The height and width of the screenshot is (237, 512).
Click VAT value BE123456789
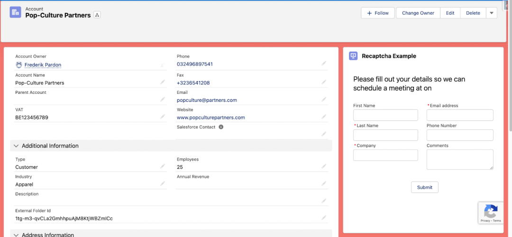[x=32, y=118]
